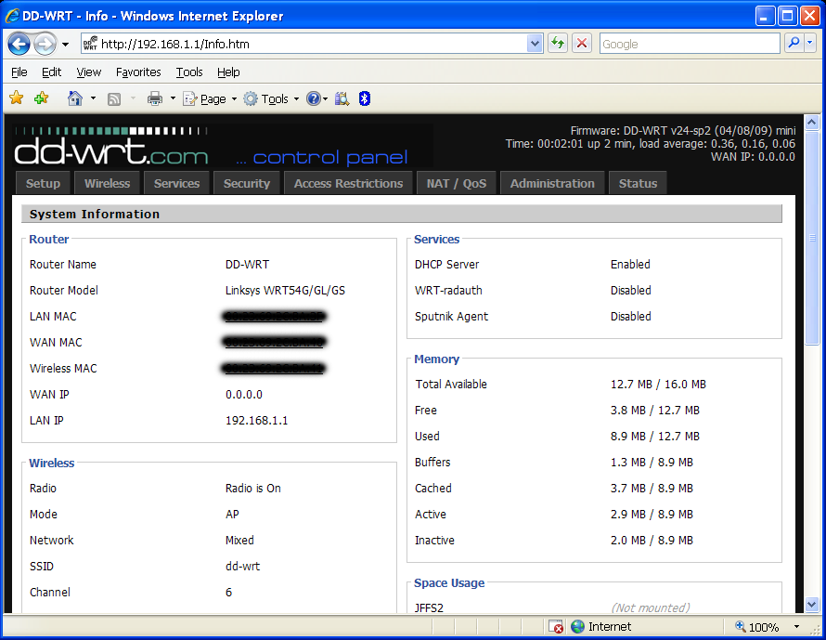Stop loading with the red X icon
The image size is (826, 640).
(x=582, y=44)
